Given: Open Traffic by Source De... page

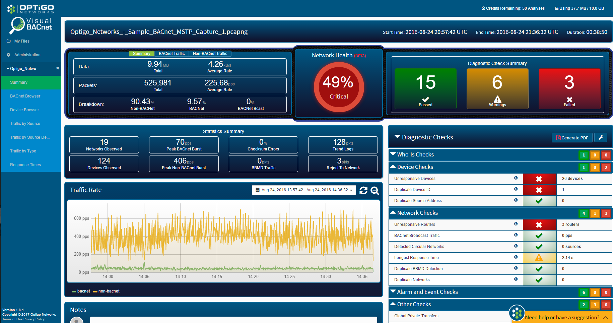Looking at the screenshot, I should coord(31,137).
